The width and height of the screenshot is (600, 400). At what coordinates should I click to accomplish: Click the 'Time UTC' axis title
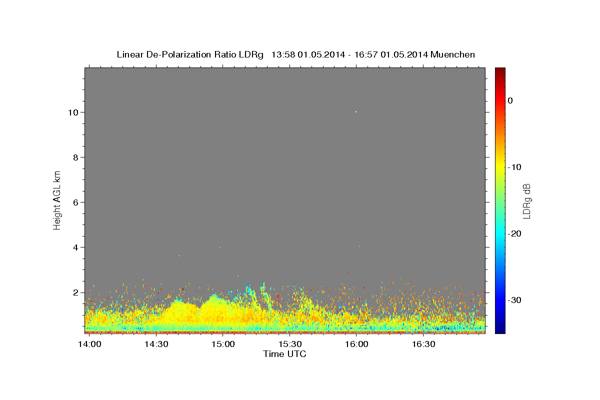pyautogui.click(x=285, y=354)
